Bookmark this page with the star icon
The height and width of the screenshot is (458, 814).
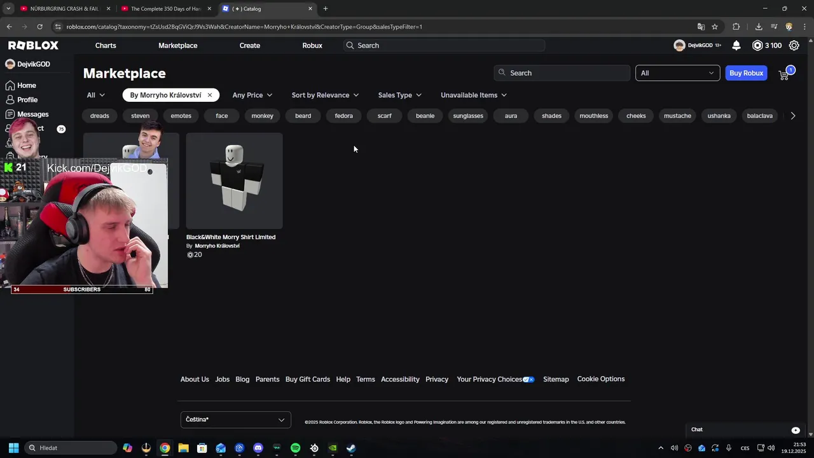[715, 27]
